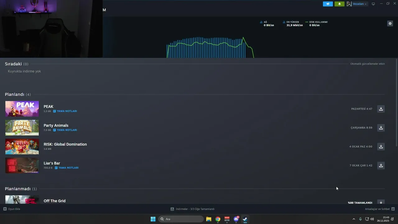Image resolution: width=398 pixels, height=224 pixels.
Task: Open the RISK game thumbnail
Action: pos(22,147)
